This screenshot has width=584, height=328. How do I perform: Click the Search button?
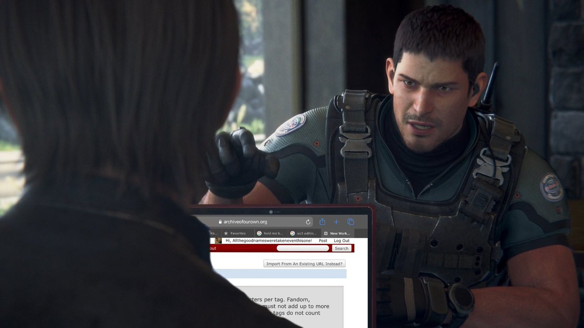point(342,248)
